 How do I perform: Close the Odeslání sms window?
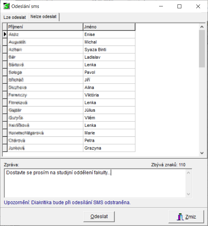[x=198, y=6]
